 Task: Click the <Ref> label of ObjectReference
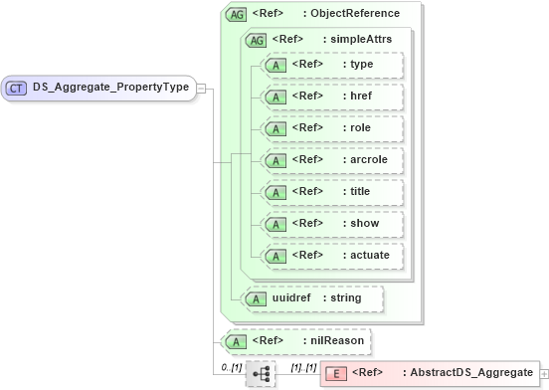(268, 13)
